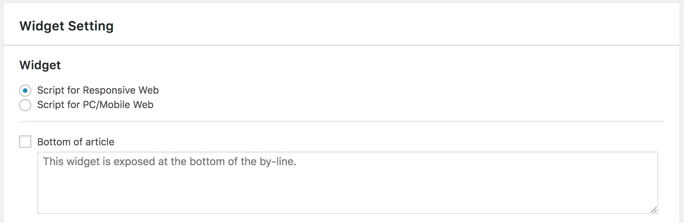Grab the textarea resize handle corner
Image resolution: width=684 pixels, height=223 pixels.
[653, 210]
